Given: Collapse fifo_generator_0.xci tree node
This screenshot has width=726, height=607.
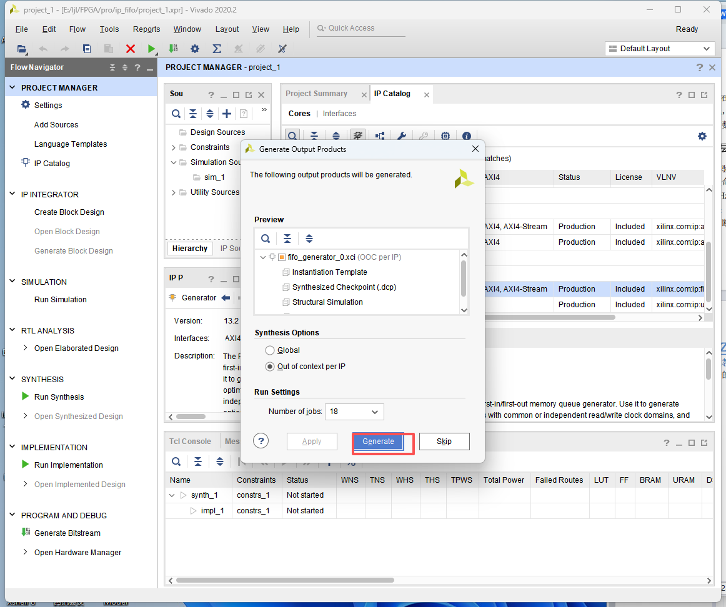Looking at the screenshot, I should click(263, 257).
